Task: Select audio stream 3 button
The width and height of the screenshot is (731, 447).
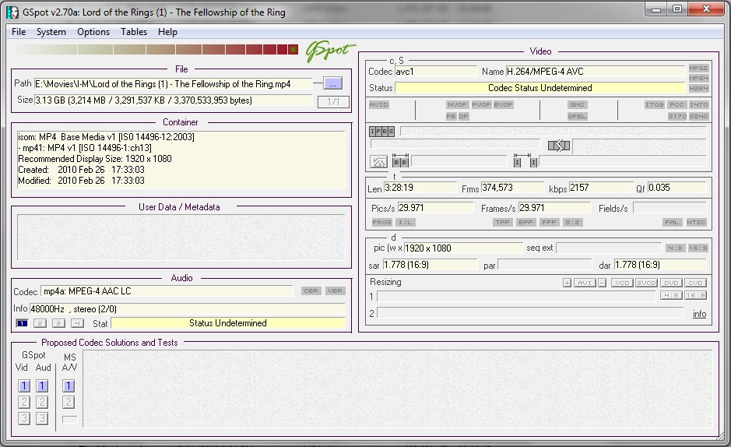Action: pos(58,323)
